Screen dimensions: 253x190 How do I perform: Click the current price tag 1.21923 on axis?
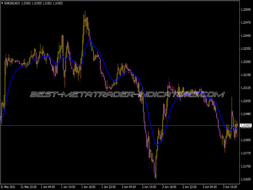245,125
